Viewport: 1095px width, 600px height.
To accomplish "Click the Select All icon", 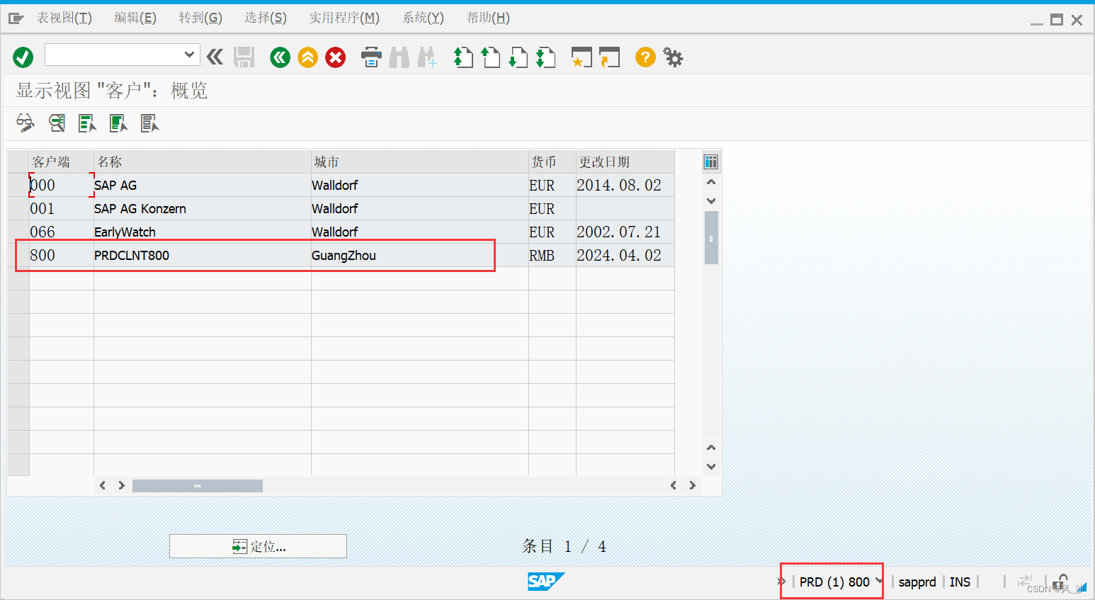I will [87, 123].
